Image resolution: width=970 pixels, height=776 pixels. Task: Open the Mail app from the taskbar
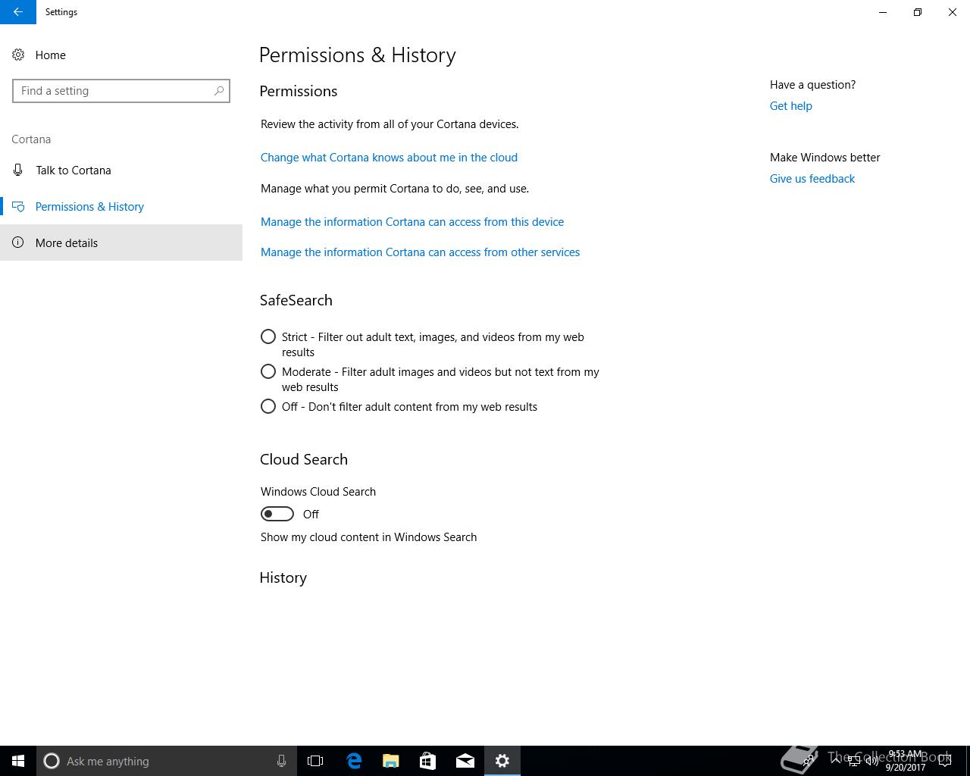[x=465, y=761]
